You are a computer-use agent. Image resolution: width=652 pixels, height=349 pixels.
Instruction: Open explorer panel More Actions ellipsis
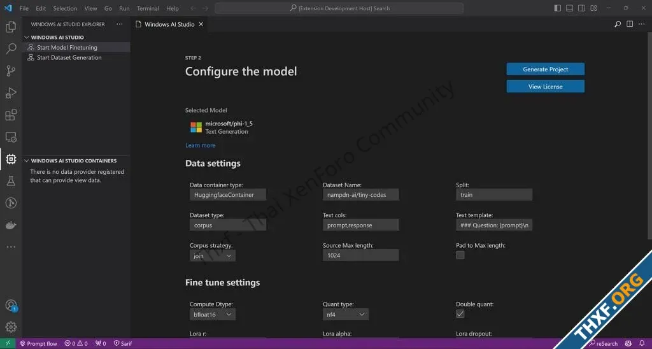[120, 24]
